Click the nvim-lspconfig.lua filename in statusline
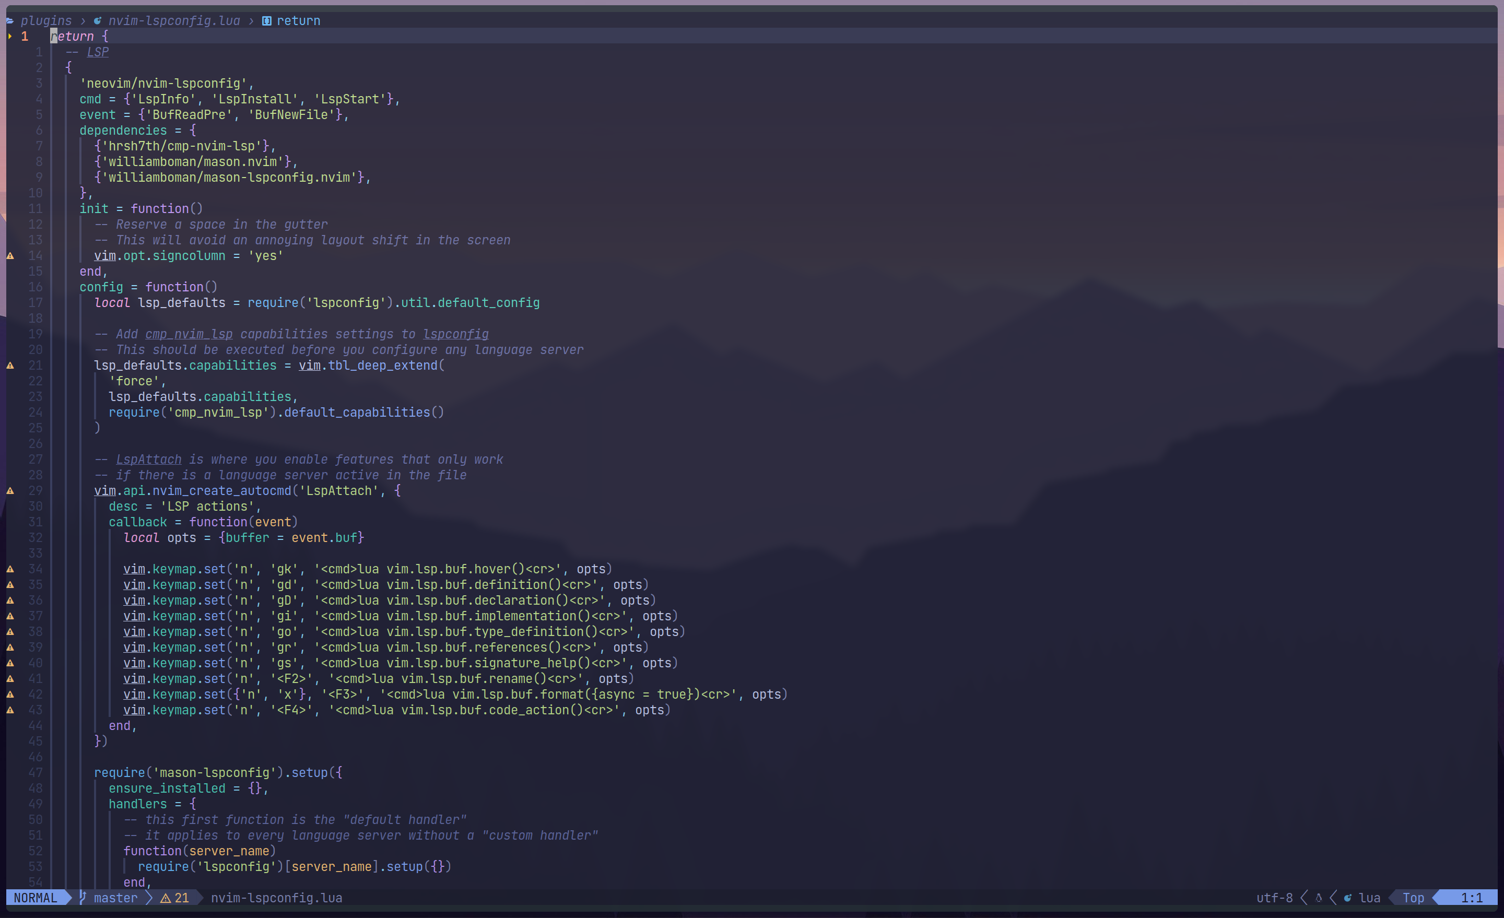Viewport: 1504px width, 918px height. (x=276, y=898)
